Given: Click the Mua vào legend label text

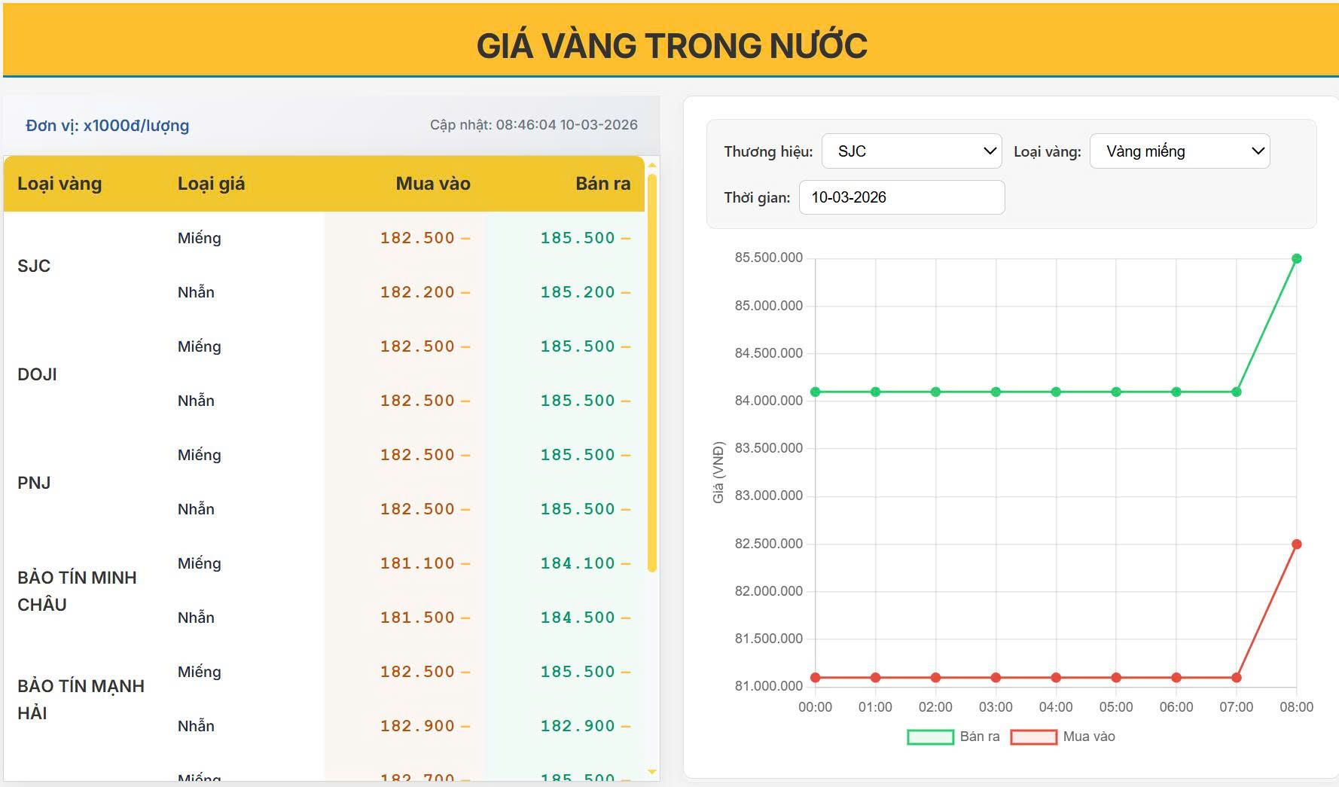Looking at the screenshot, I should (1089, 737).
